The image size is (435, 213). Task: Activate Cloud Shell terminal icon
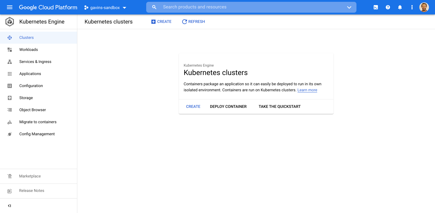(376, 7)
